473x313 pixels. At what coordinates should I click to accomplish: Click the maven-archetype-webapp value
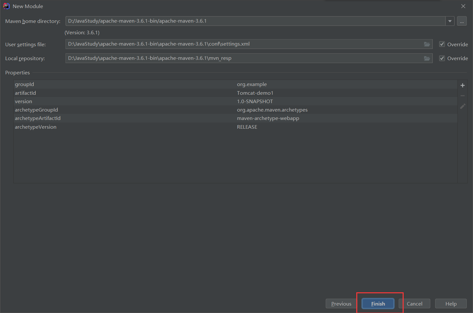[268, 118]
